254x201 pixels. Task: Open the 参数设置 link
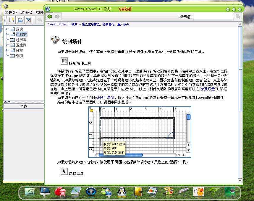tap(208, 89)
